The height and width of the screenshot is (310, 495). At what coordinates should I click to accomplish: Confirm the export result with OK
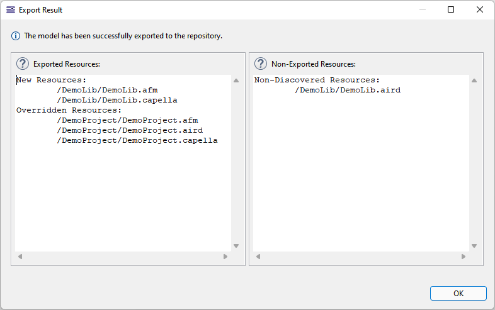(458, 293)
